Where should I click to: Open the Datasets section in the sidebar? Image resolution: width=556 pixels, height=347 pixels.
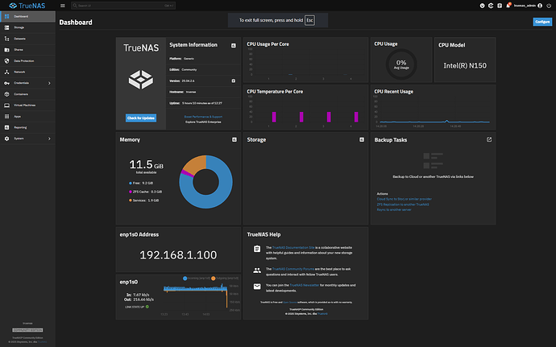(27, 39)
